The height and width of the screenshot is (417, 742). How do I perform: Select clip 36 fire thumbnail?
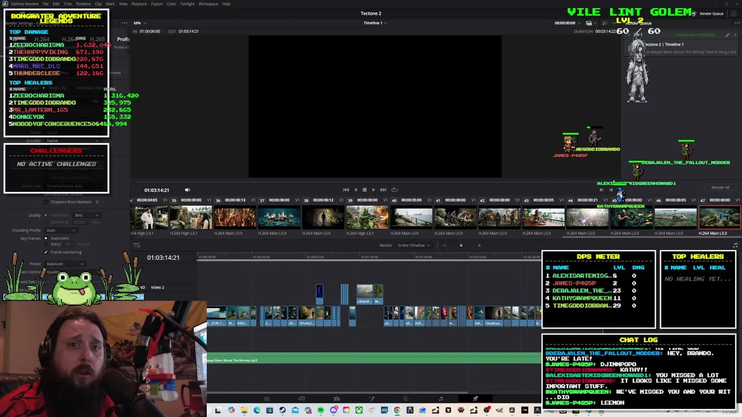tap(235, 217)
